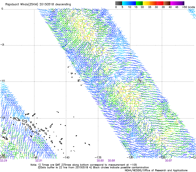Image resolution: width=196 pixels, height=172 pixels.
Task: Click the longitude label '-135'
Action: 98,157
